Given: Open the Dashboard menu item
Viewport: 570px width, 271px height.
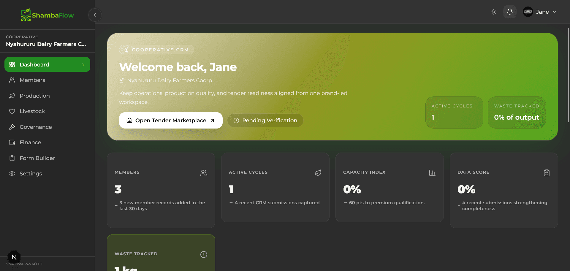Looking at the screenshot, I should click(47, 64).
